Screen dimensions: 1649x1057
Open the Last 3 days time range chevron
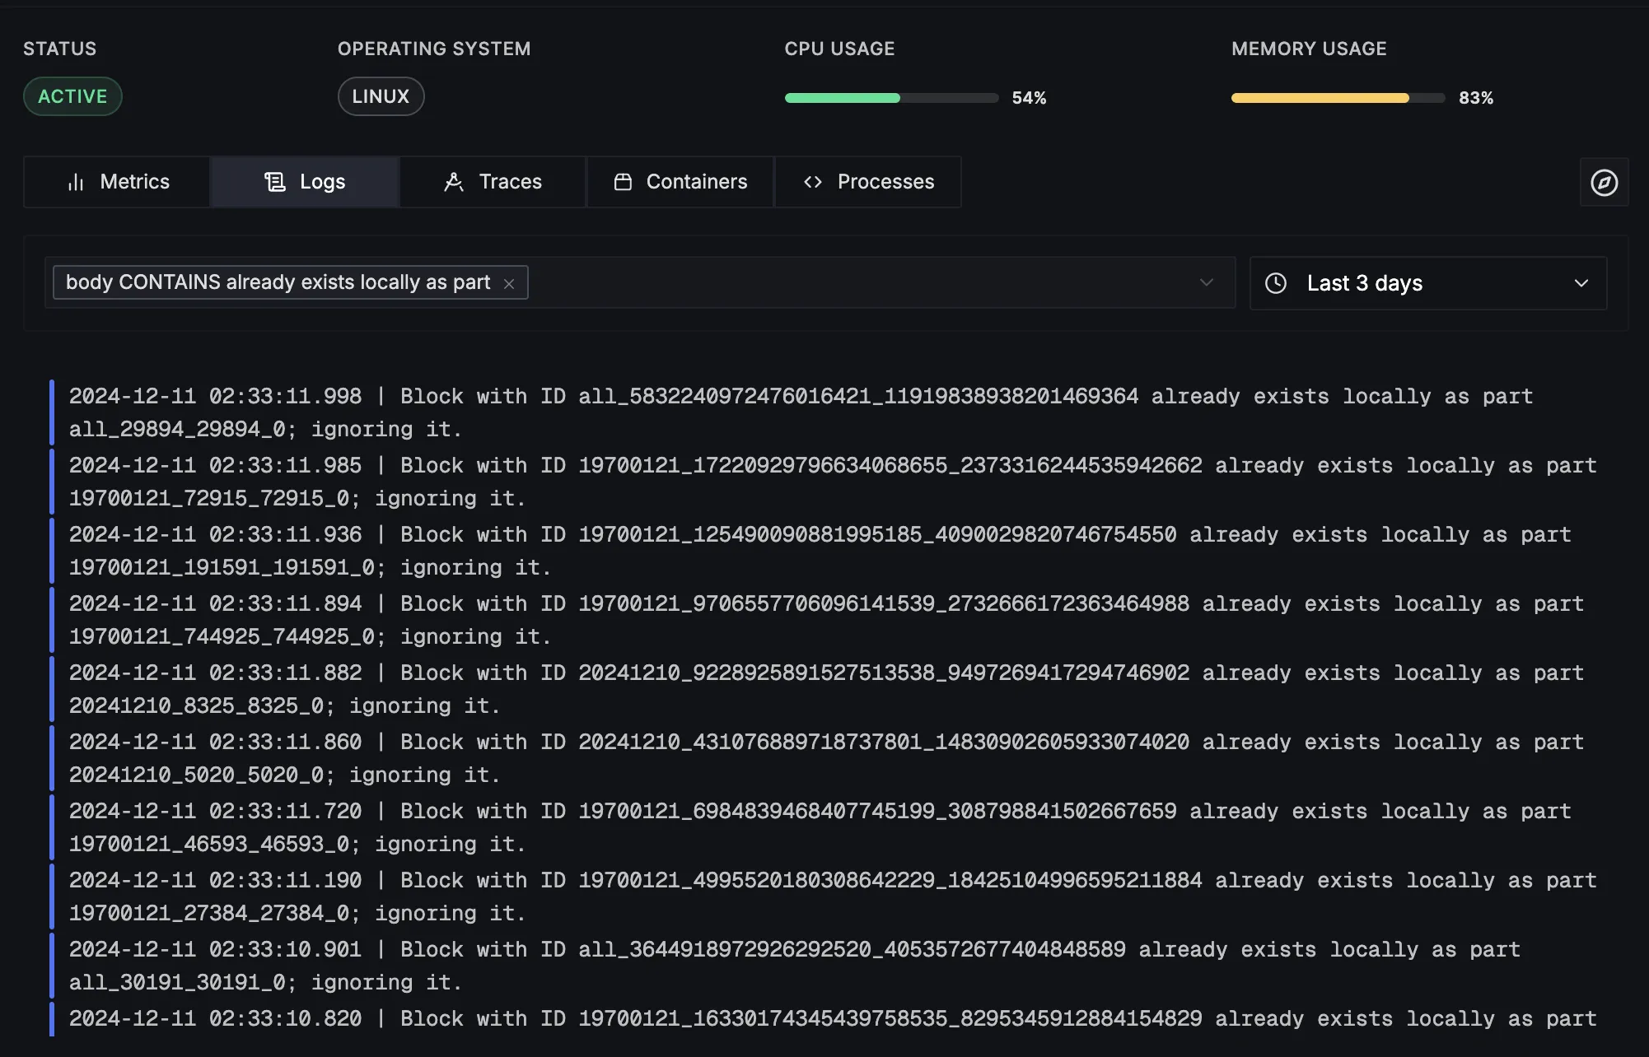point(1581,283)
